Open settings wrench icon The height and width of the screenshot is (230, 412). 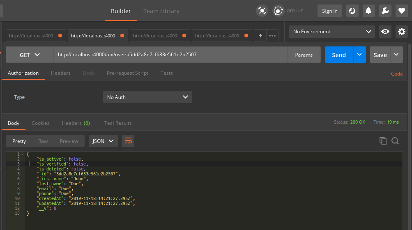[385, 11]
